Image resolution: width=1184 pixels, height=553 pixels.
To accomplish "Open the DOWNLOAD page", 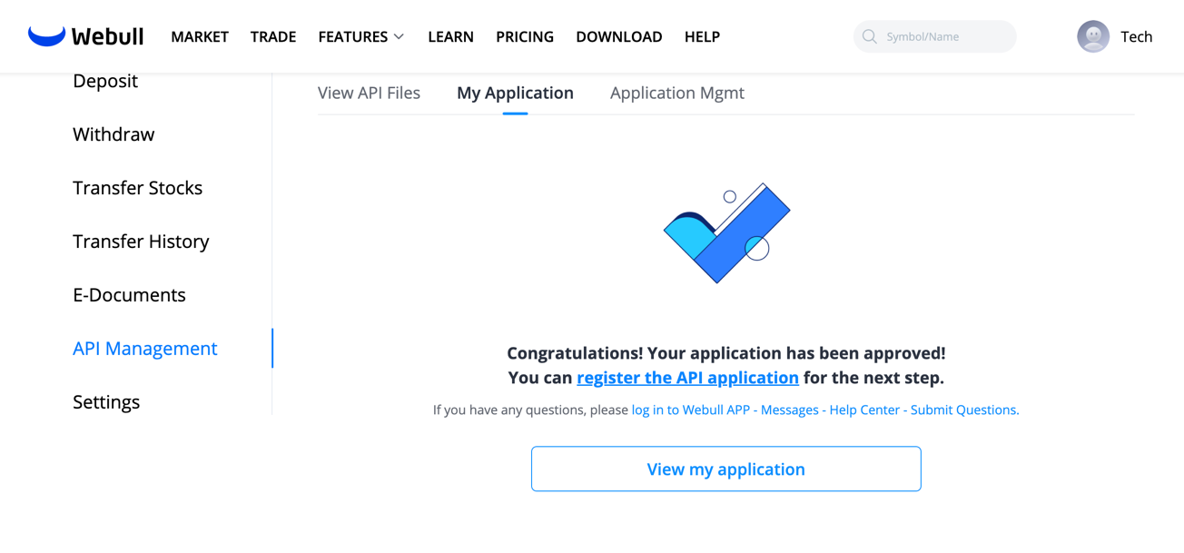I will pyautogui.click(x=619, y=36).
